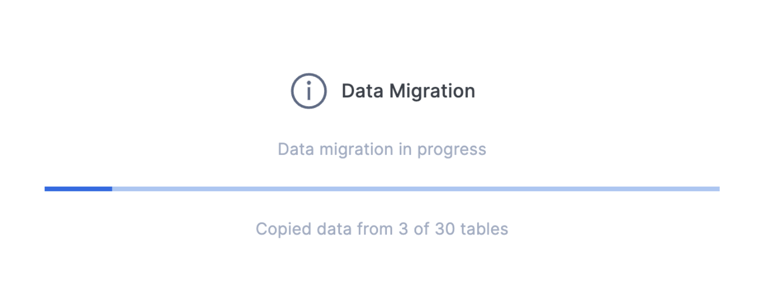The image size is (781, 285).
Task: Click the "i" letter inside info icon
Action: tap(309, 92)
